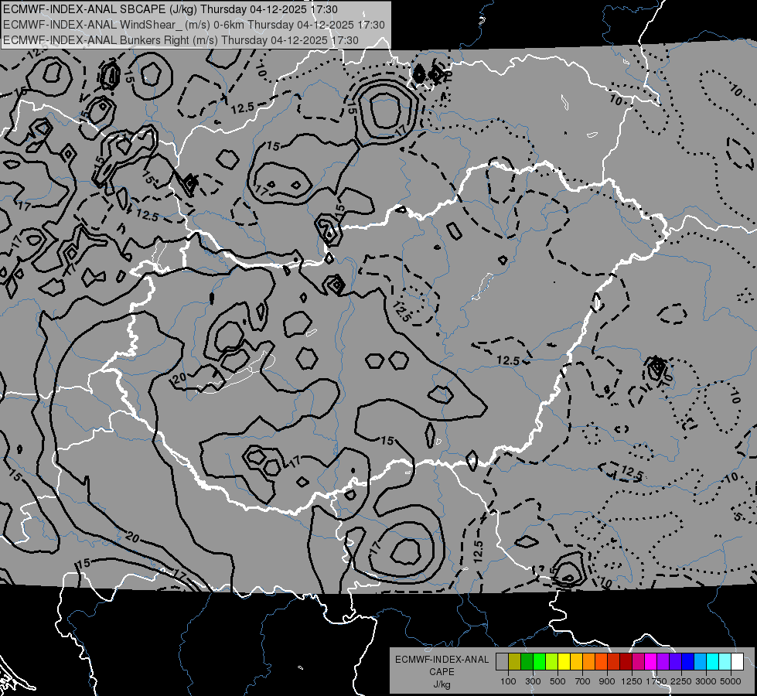Screen dimensions: 757x696
Task: Click the 1750 legend value
Action: (656, 681)
